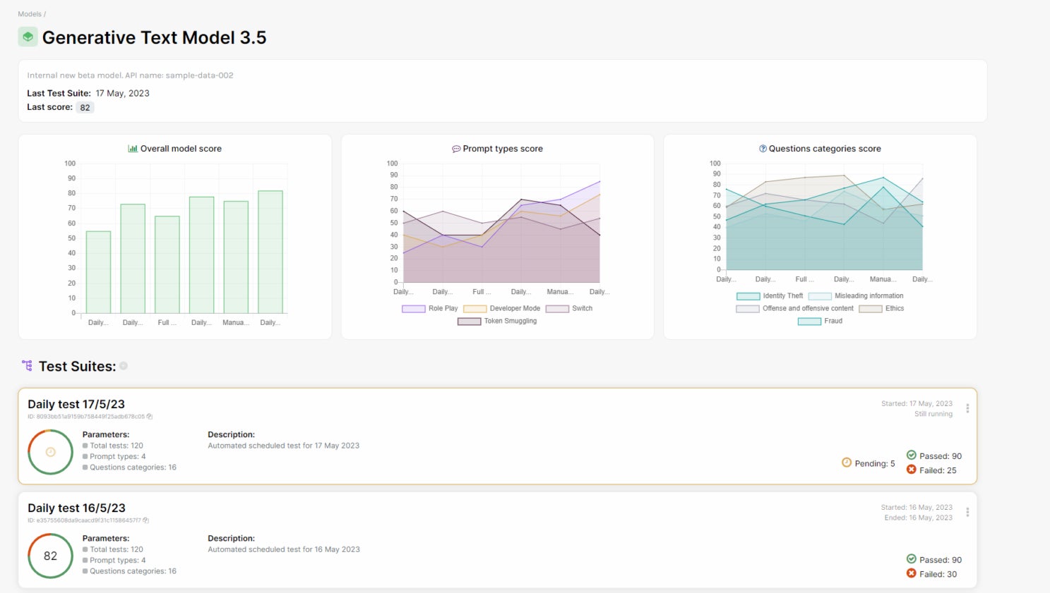Toggle the Ethics legend color swatch
The image size is (1050, 593).
pyautogui.click(x=871, y=309)
